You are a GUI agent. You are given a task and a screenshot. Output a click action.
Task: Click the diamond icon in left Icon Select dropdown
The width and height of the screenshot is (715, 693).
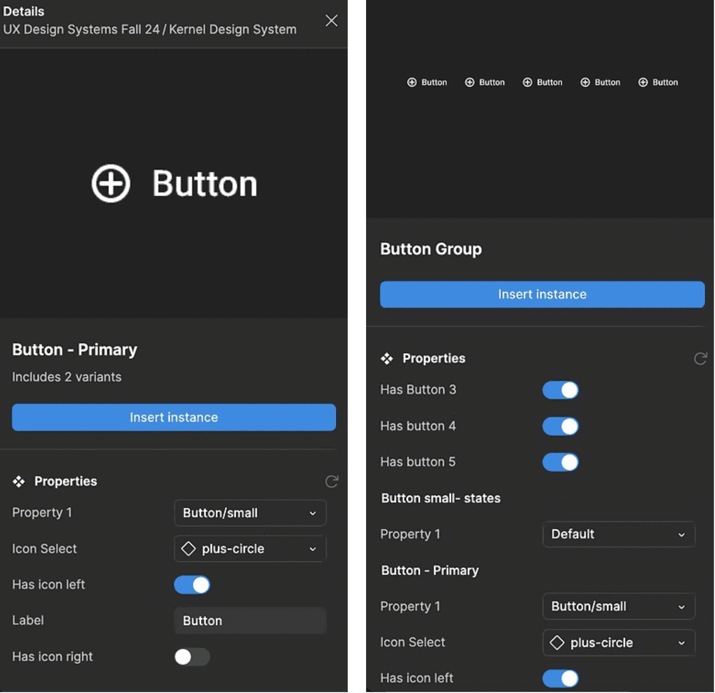[x=189, y=549]
